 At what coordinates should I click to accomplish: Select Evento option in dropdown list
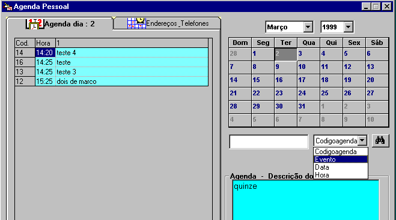coord(340,159)
